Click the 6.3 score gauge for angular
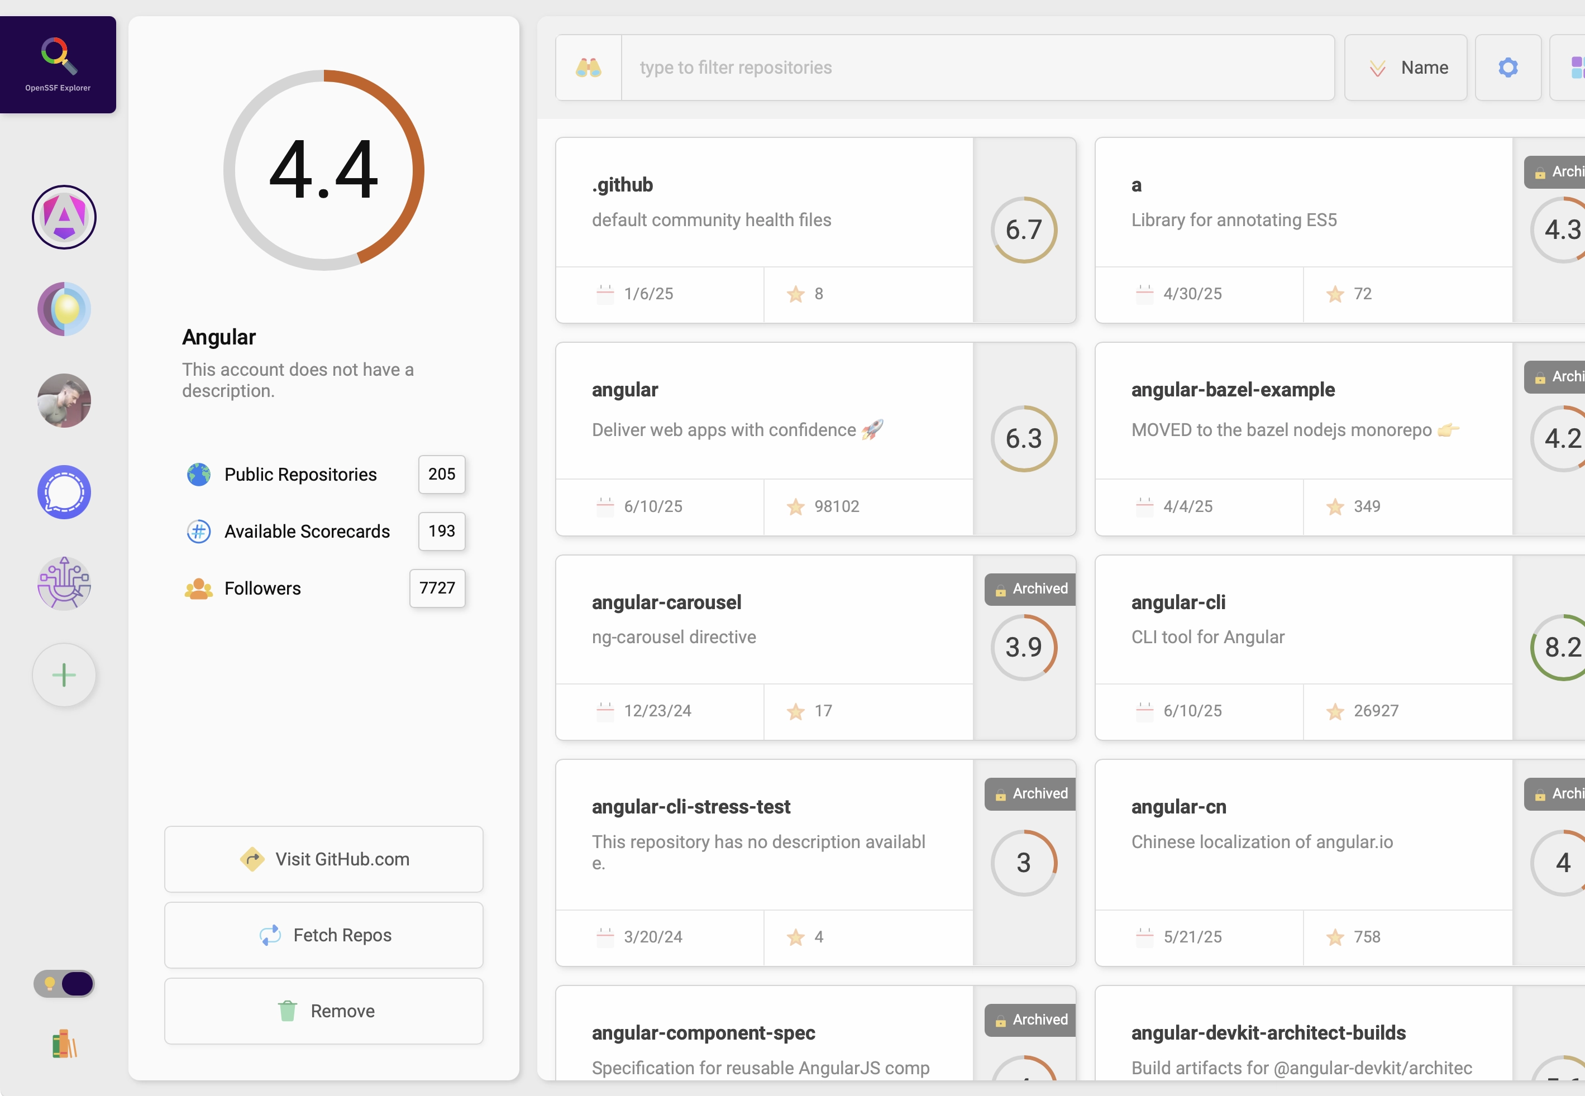 coord(1024,439)
